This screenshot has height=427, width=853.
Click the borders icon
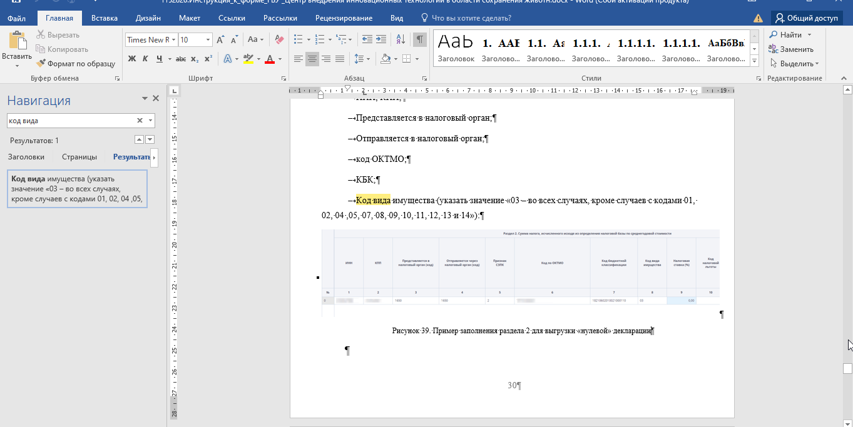407,59
